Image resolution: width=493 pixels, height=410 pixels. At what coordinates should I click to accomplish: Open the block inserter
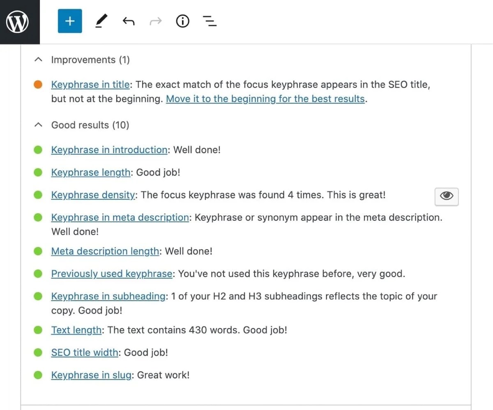point(70,21)
